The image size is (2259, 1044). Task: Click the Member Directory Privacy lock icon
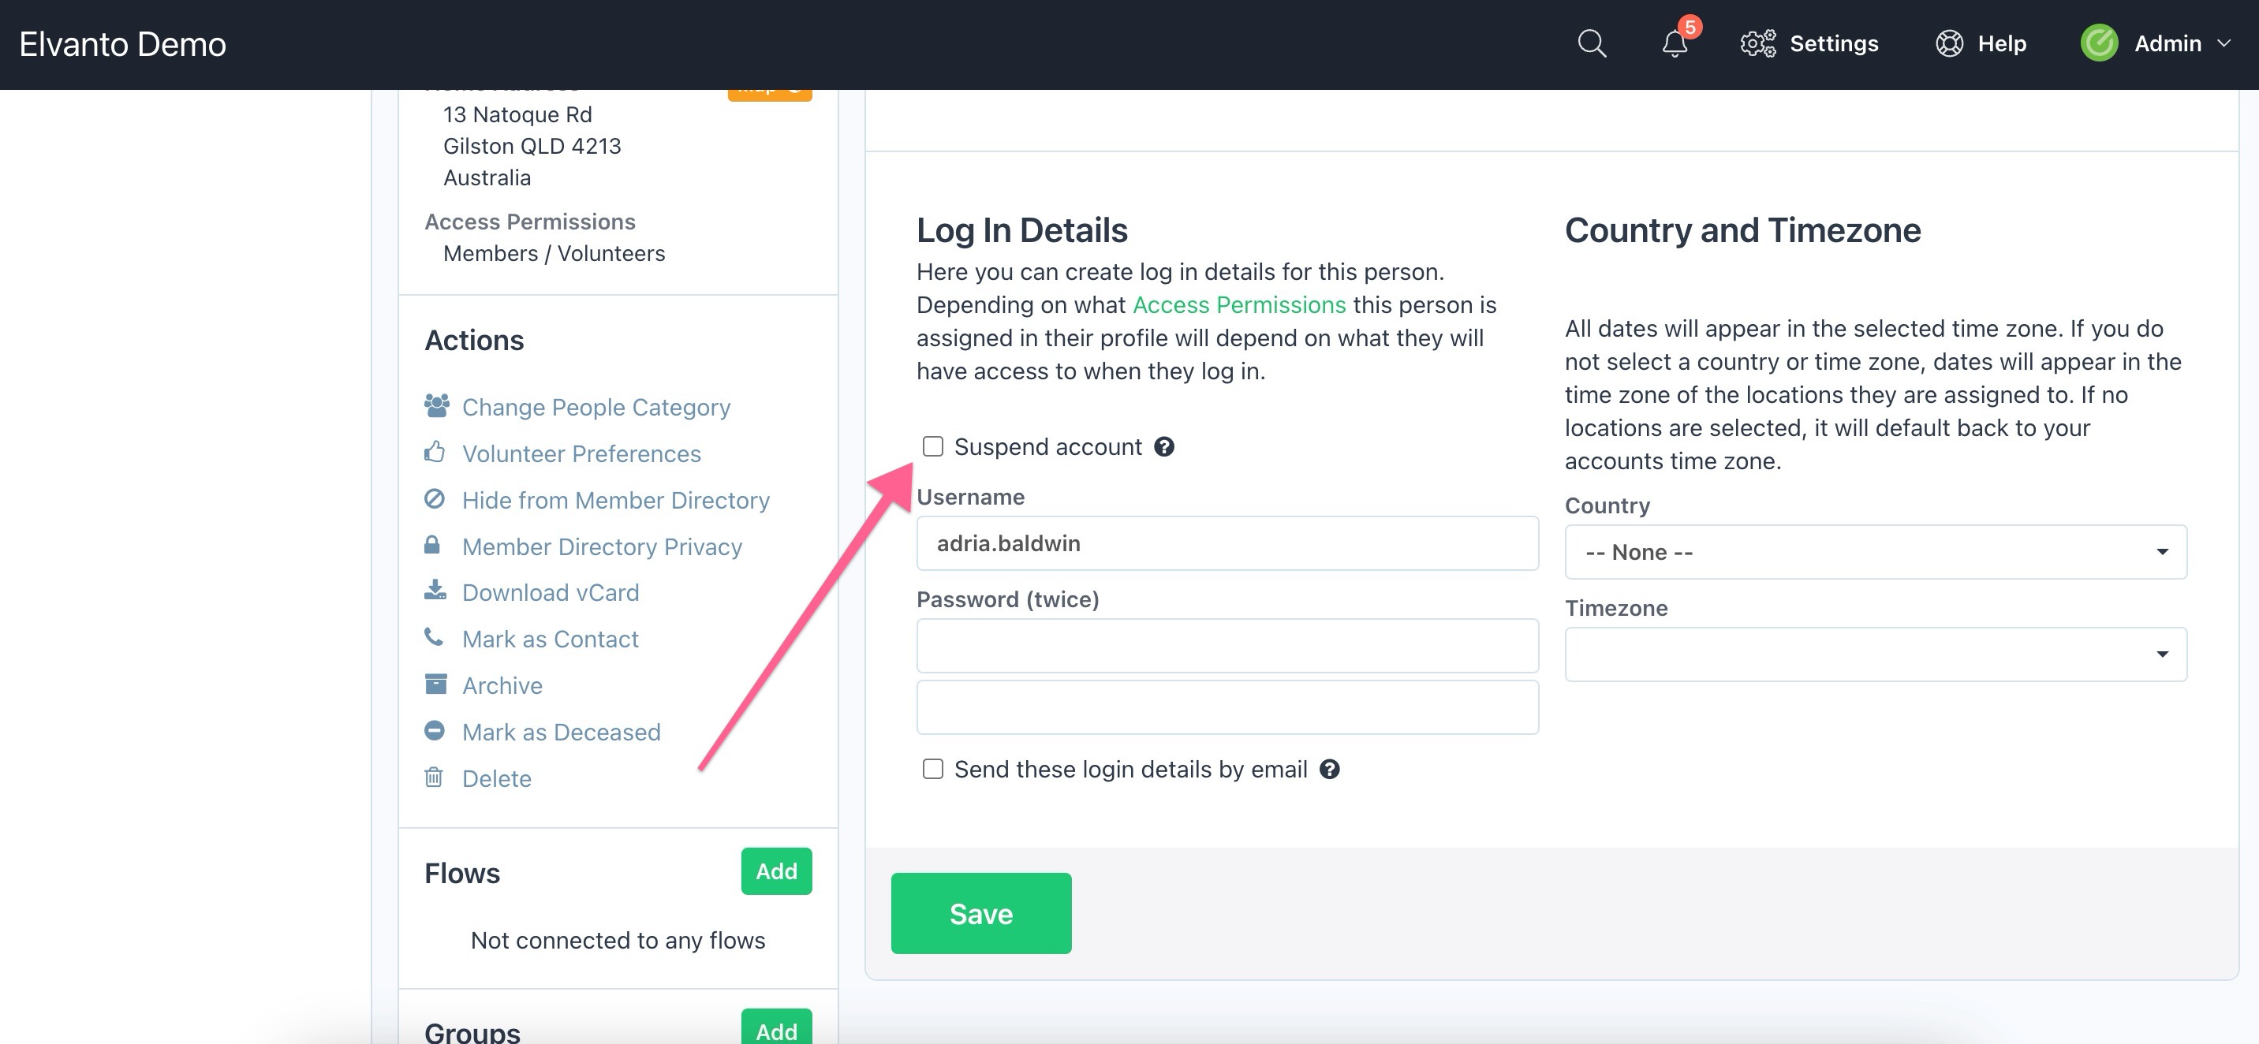(x=432, y=545)
